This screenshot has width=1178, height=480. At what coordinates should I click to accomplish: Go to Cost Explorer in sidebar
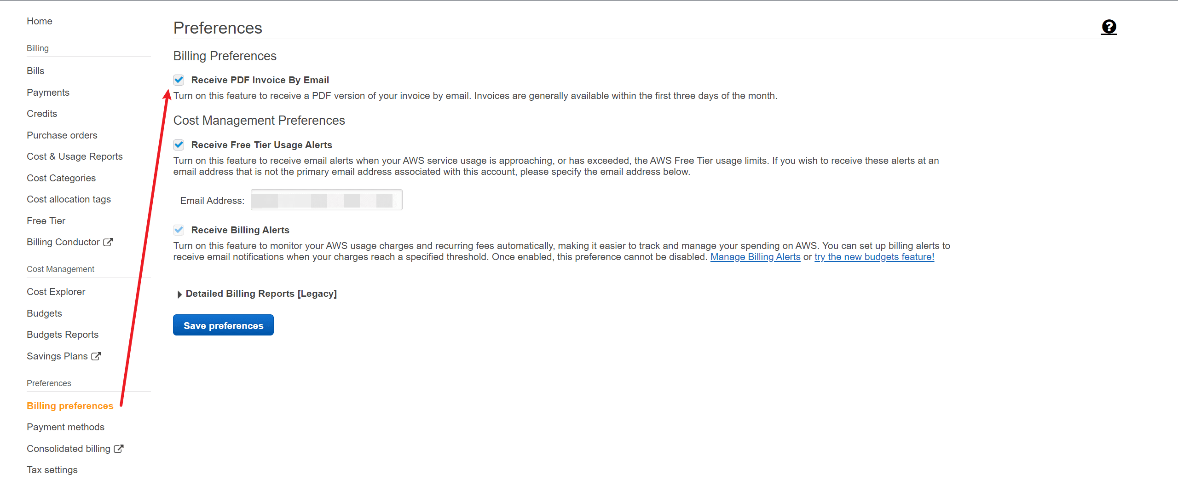56,292
